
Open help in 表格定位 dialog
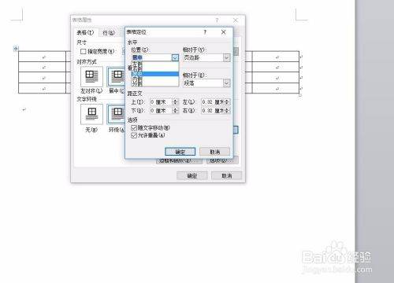205,32
